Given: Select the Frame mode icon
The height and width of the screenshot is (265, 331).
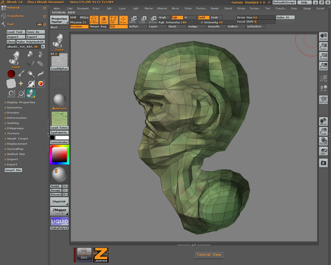Looking at the screenshot, I should (x=94, y=20).
